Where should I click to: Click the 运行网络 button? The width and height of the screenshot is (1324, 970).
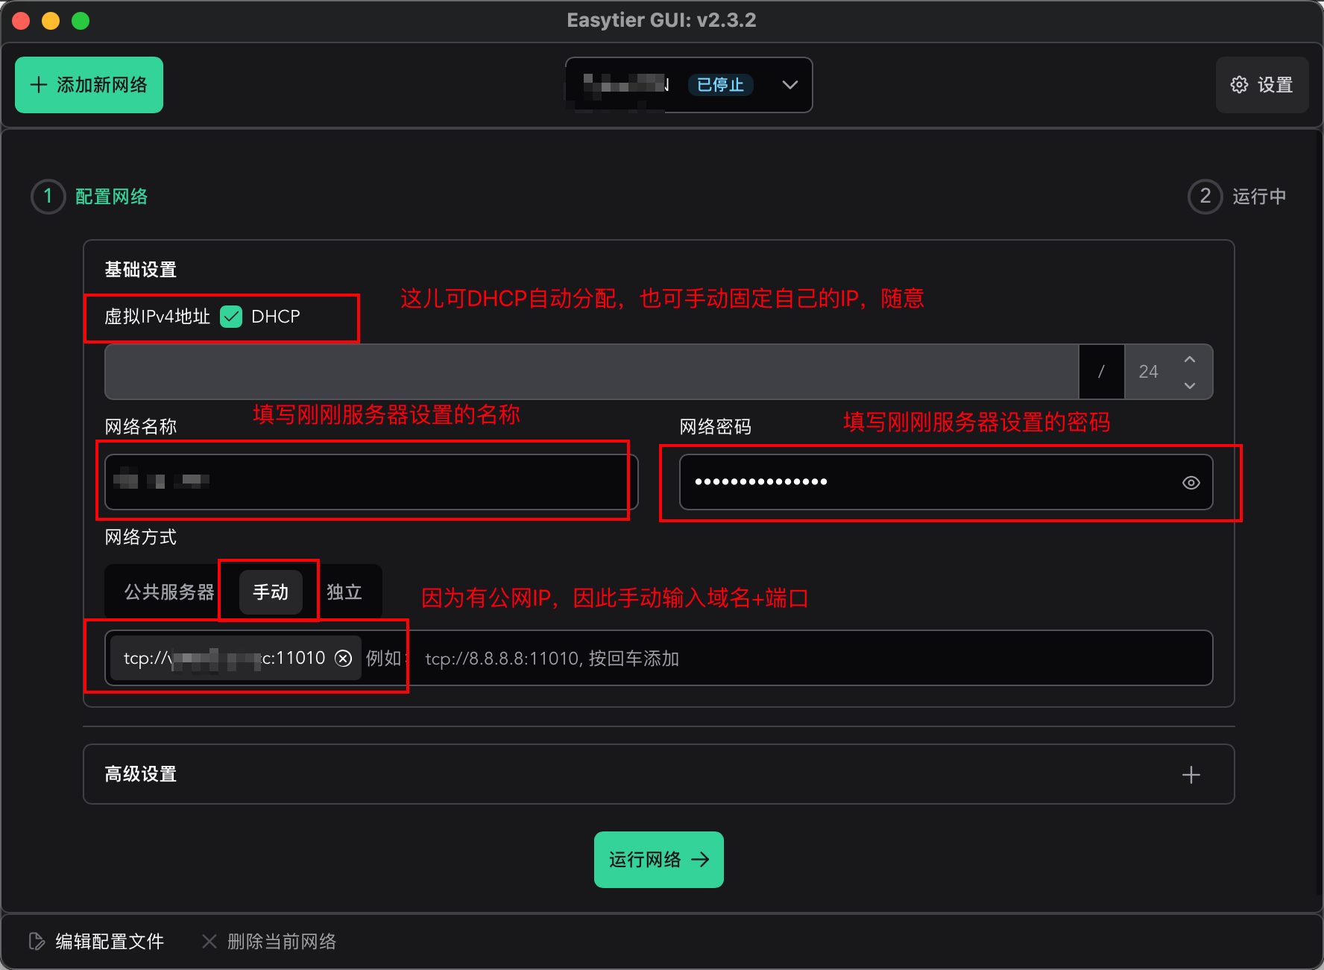[658, 860]
